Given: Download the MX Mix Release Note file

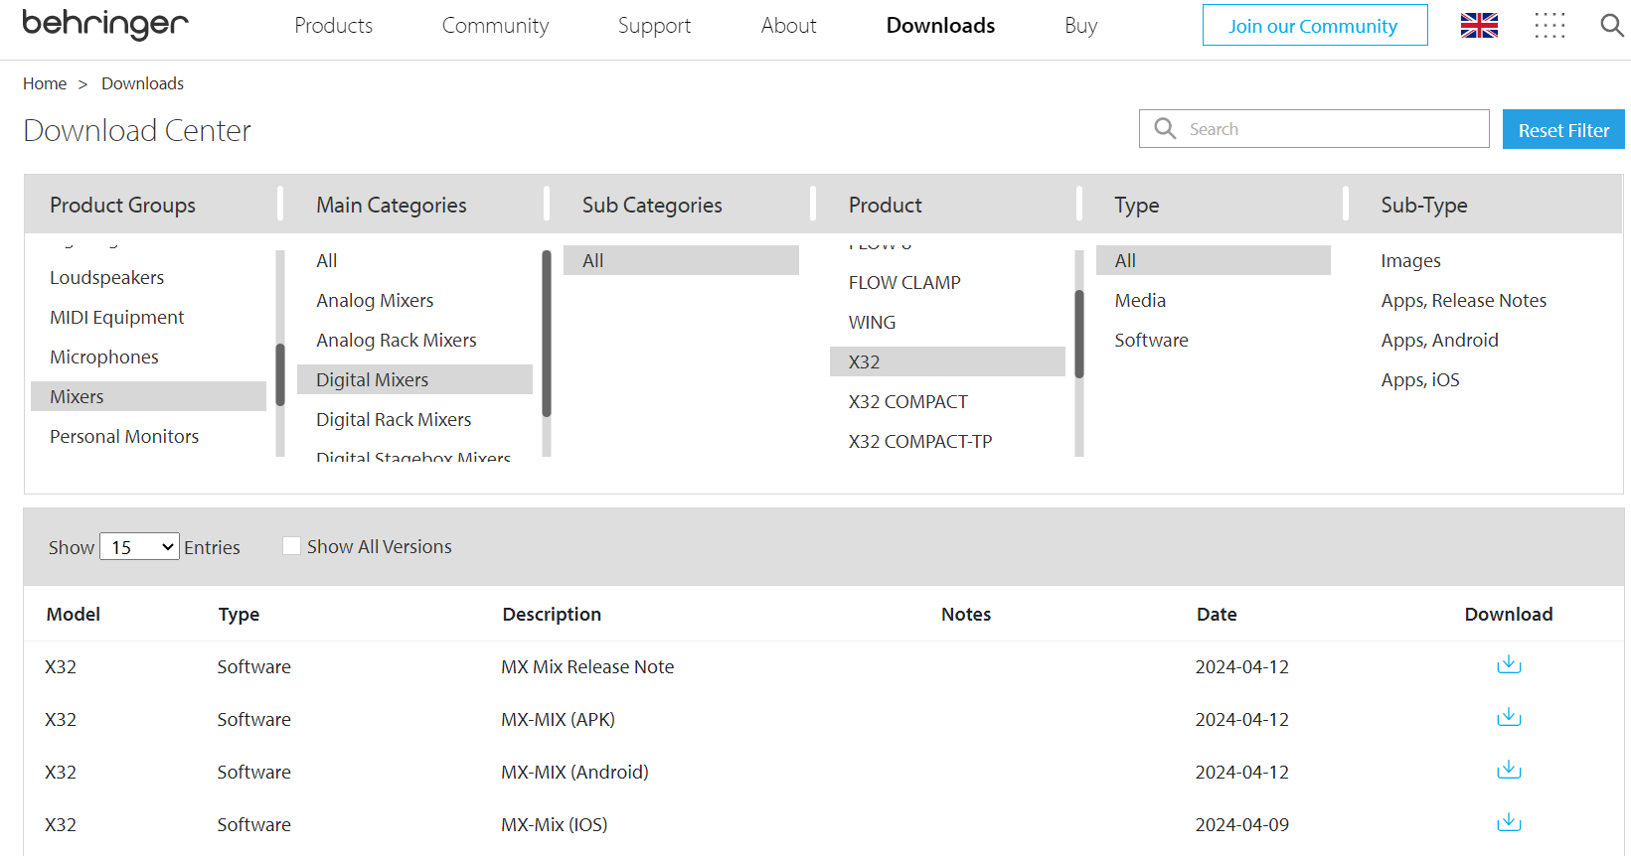Looking at the screenshot, I should click(1508, 665).
